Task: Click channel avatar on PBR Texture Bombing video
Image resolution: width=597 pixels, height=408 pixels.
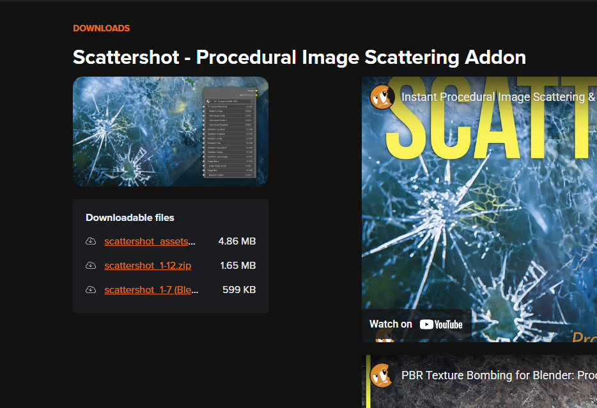Action: [x=382, y=375]
